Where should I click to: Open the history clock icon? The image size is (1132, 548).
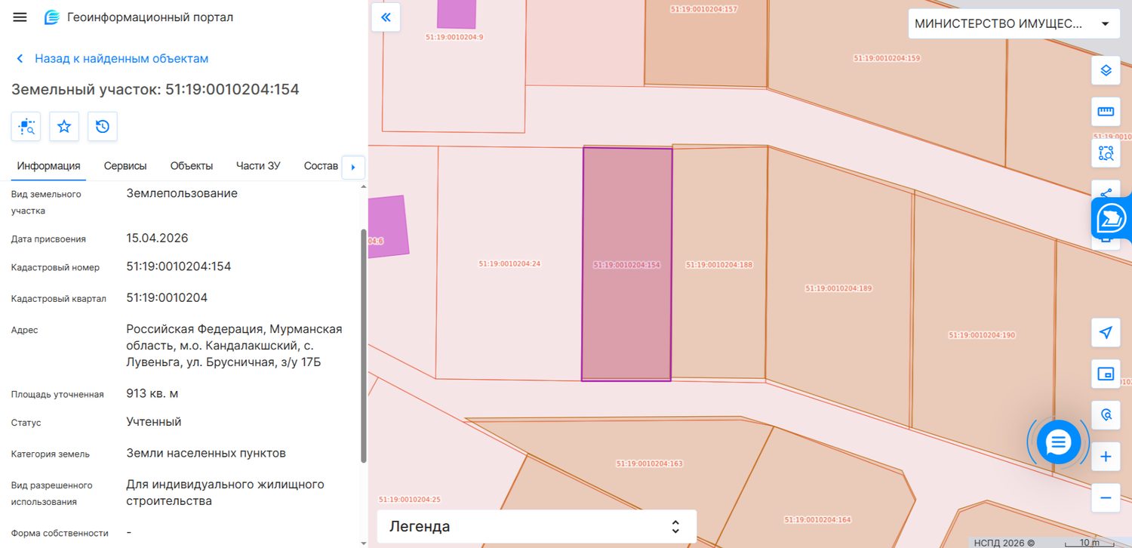coord(103,126)
